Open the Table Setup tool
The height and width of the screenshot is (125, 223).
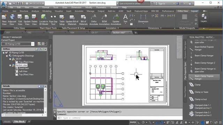coord(62,20)
